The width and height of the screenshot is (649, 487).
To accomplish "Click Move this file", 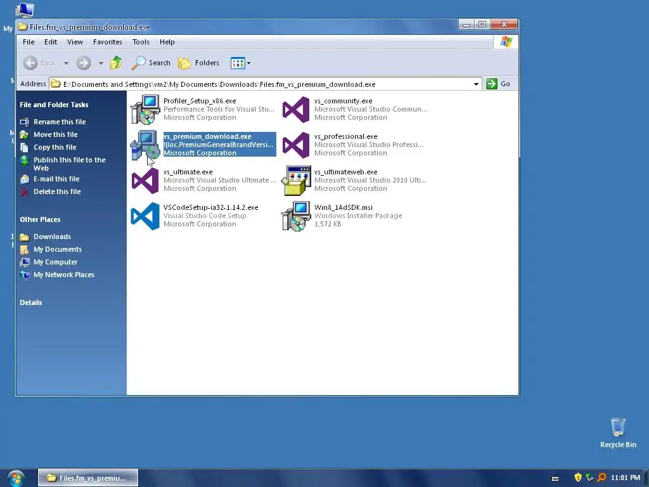I will [x=56, y=134].
